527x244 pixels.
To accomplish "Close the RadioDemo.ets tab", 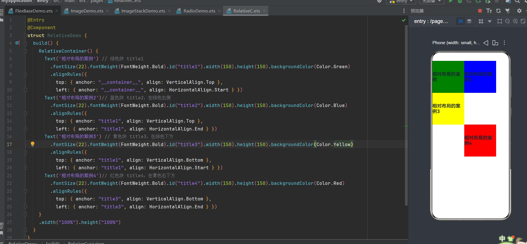I will [x=219, y=11].
